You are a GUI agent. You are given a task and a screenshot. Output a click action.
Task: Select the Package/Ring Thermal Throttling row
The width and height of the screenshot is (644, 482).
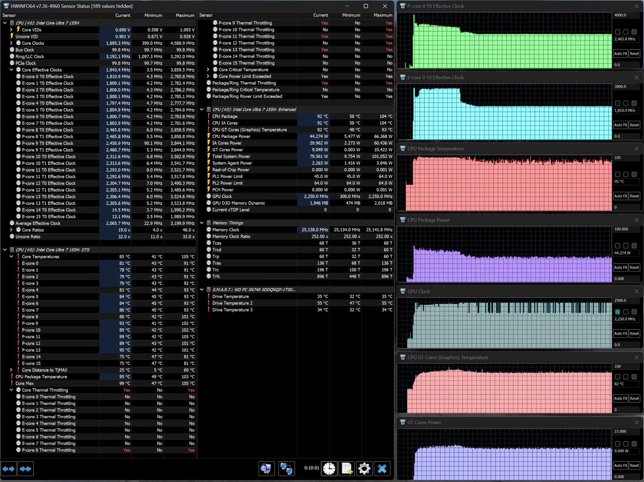tap(296, 83)
